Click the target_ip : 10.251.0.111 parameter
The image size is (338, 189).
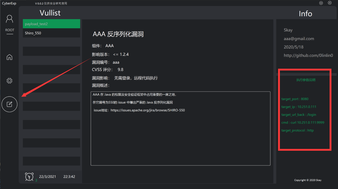[x=299, y=107]
